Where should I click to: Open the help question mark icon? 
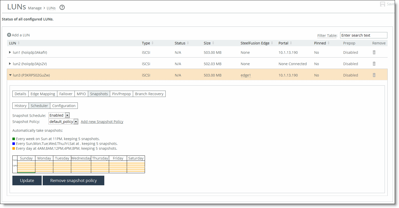click(62, 7)
